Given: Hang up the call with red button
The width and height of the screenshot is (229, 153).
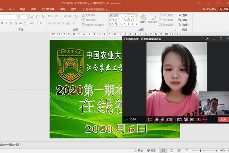Looking at the screenshot, I should click(223, 119).
